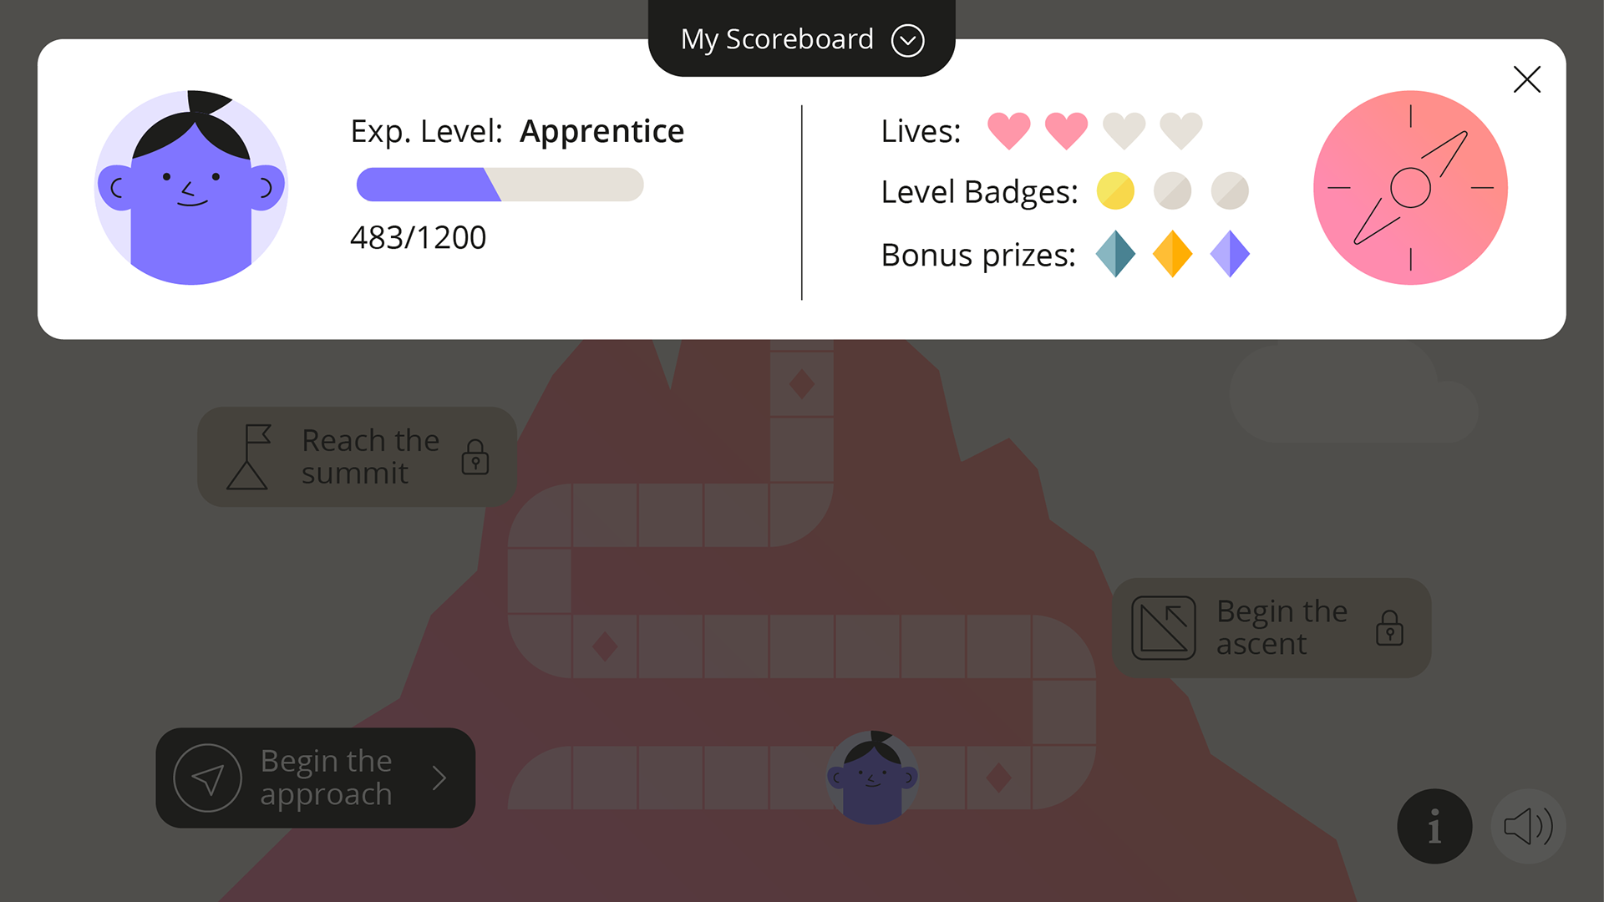Image resolution: width=1604 pixels, height=902 pixels.
Task: Close the scoreboard panel with X
Action: (x=1526, y=79)
